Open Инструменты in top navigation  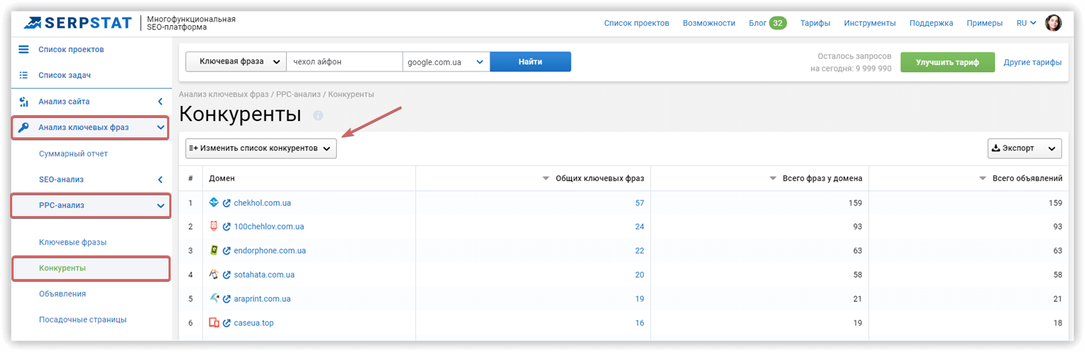pyautogui.click(x=869, y=23)
